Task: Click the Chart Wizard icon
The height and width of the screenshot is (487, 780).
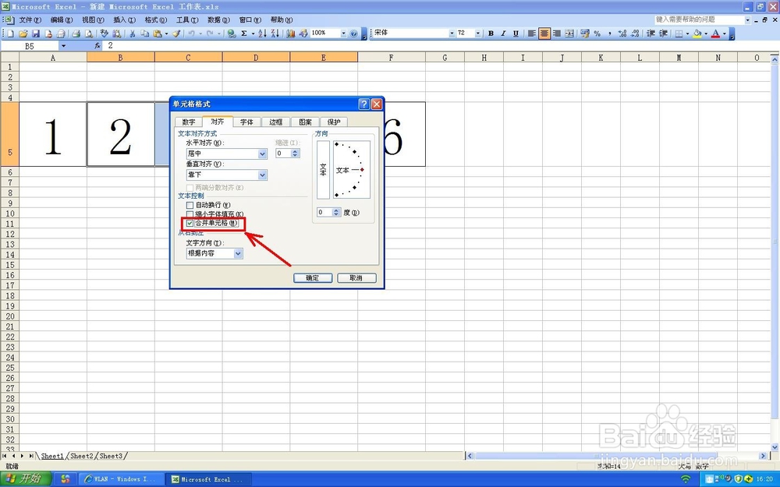Action: (290, 34)
